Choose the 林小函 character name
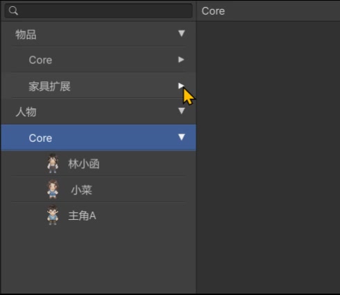This screenshot has height=295, width=340. (x=84, y=164)
